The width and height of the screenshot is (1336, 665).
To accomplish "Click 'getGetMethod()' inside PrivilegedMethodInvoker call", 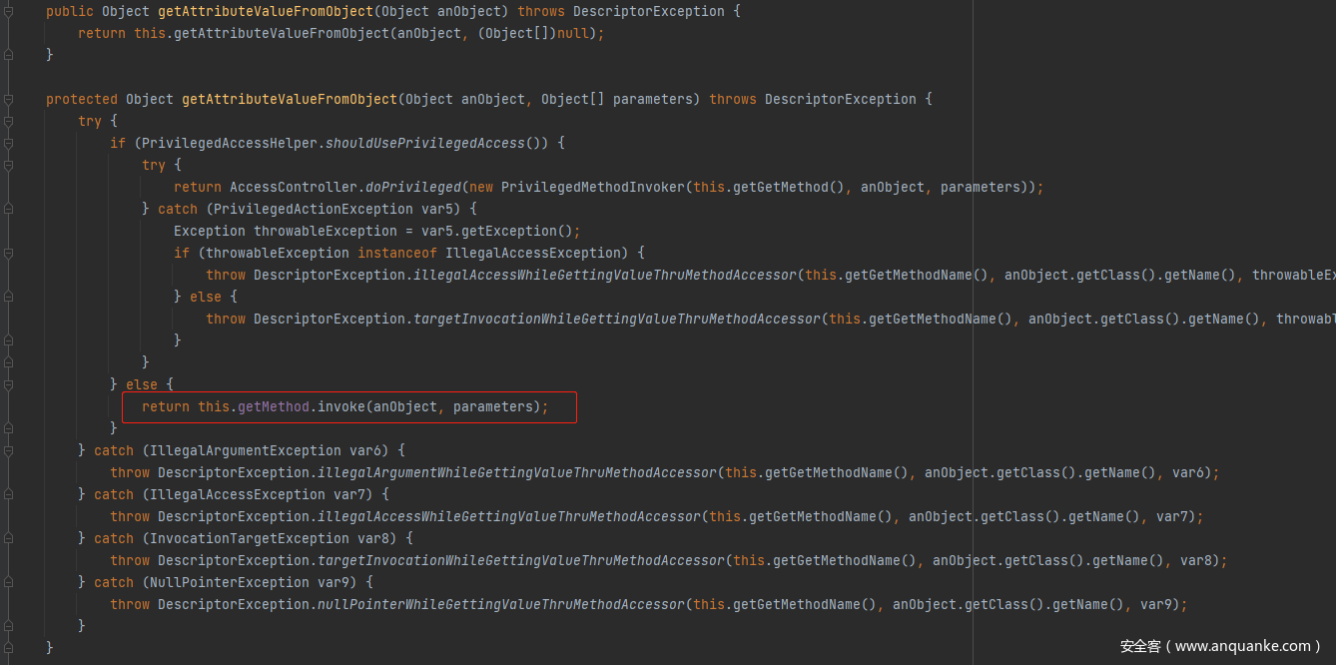I will pos(789,187).
